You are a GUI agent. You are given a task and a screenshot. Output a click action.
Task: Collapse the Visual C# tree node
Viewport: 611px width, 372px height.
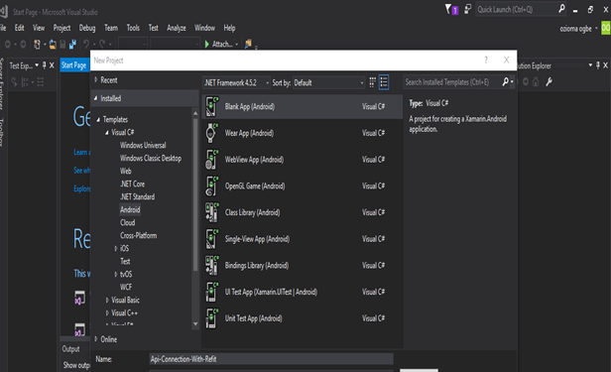click(107, 133)
